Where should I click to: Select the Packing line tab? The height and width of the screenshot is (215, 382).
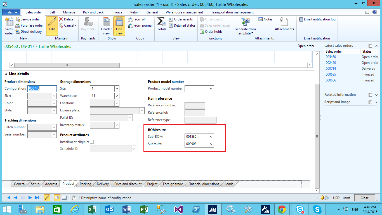click(x=85, y=184)
